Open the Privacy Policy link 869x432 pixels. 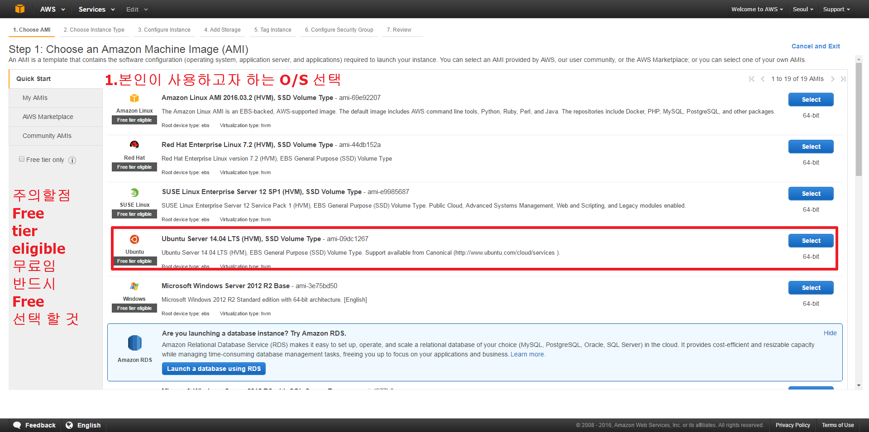click(x=793, y=425)
